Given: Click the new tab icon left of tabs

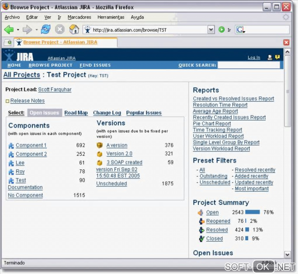Looking at the screenshot, I should 8,42.
